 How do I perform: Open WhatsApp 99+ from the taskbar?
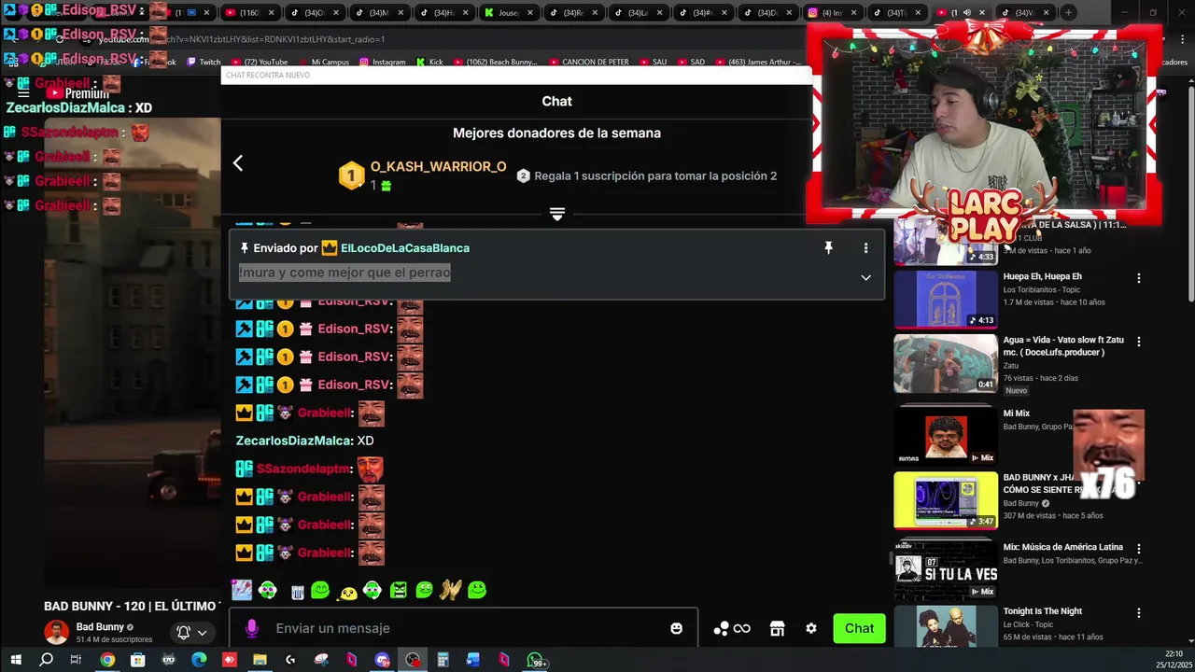(536, 661)
